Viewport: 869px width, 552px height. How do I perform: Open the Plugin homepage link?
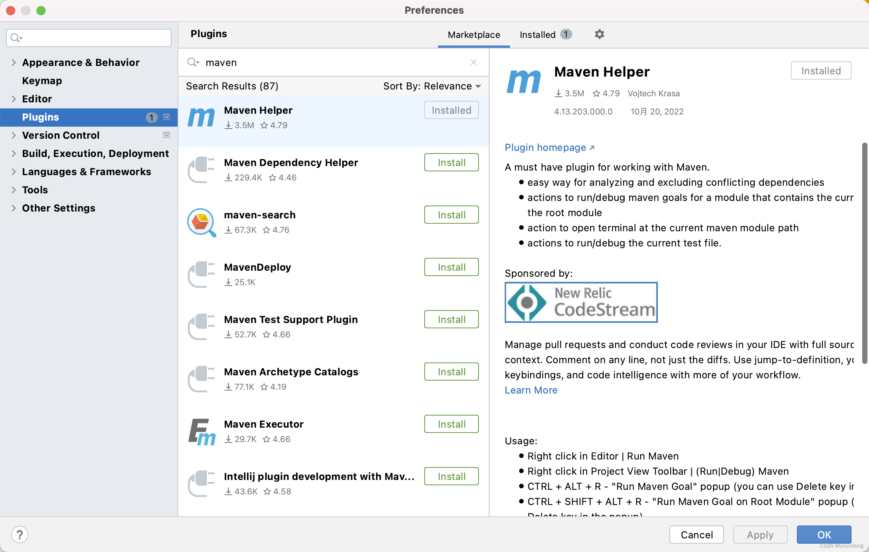(x=549, y=147)
